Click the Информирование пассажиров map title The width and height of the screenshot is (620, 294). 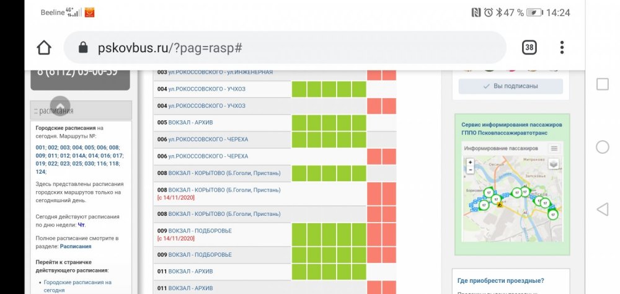click(501, 148)
